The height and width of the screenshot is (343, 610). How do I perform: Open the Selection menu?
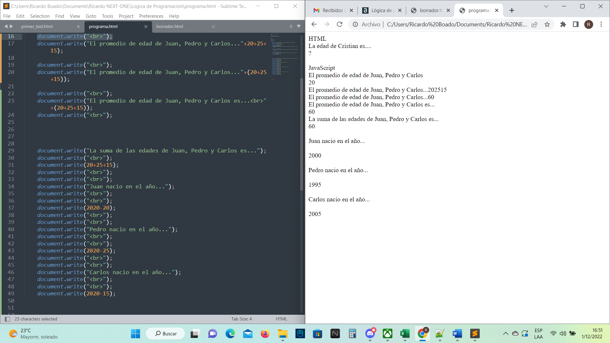pos(40,16)
